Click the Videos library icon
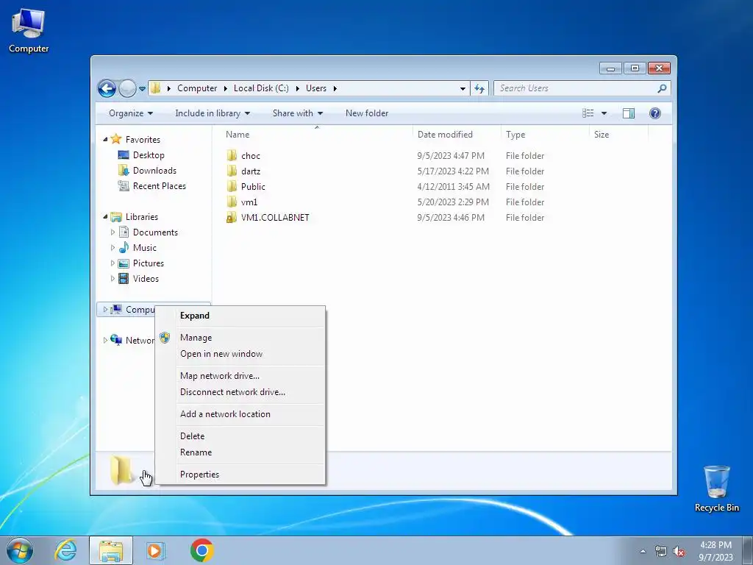The image size is (753, 565). coord(124,279)
